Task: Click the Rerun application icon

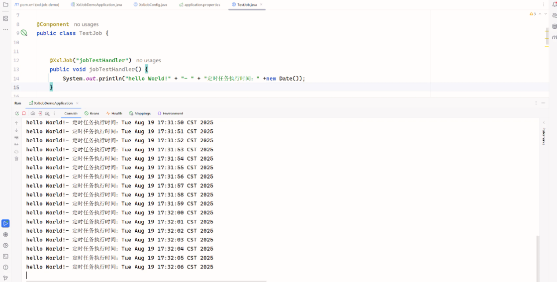Action: pyautogui.click(x=17, y=113)
